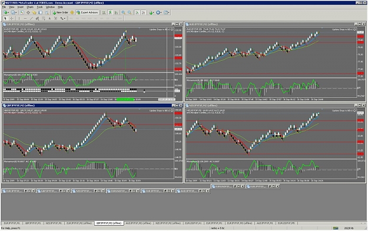Open the Navigator panel icon
Image resolution: width=368 pixels, height=231 pixels.
(x=34, y=12)
